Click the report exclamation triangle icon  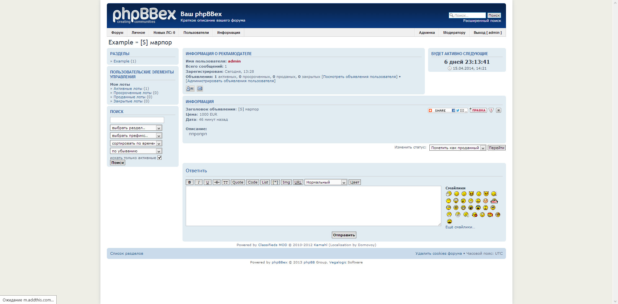pos(491,110)
